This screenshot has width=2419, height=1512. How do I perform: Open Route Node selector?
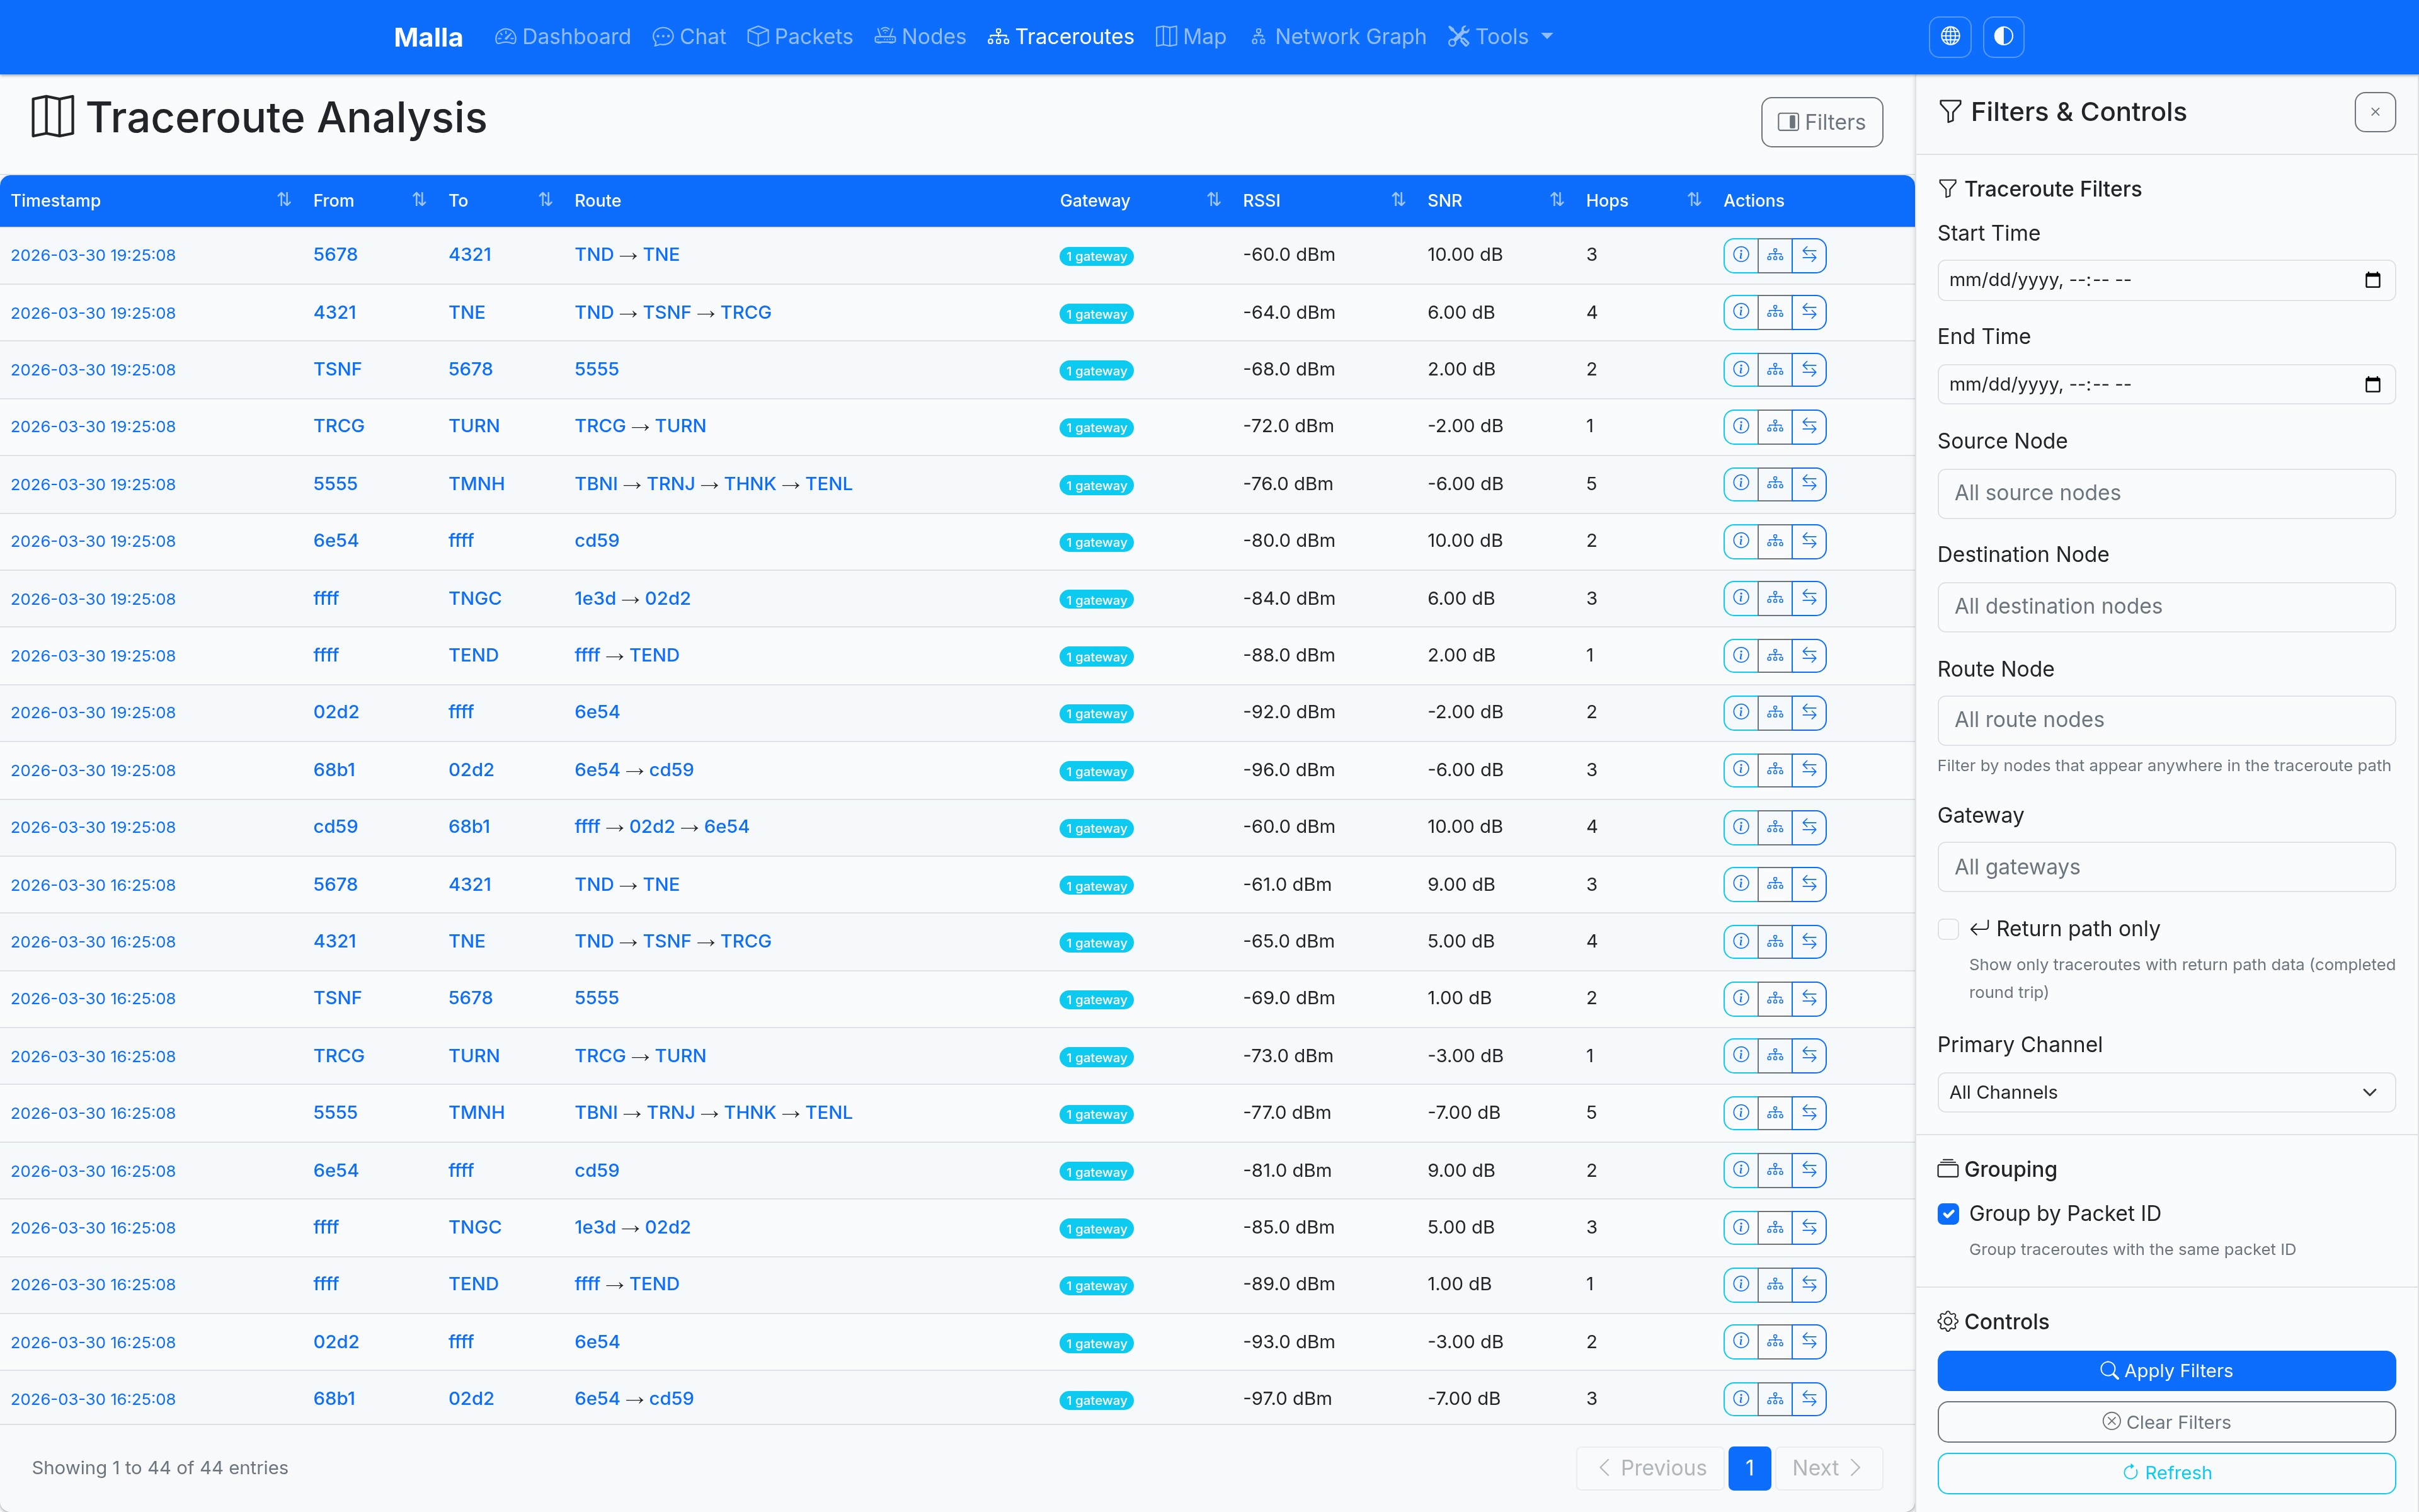click(x=2166, y=720)
